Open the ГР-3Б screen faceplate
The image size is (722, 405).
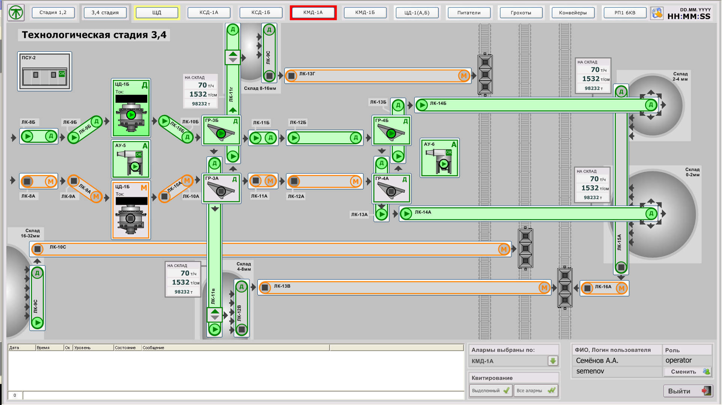(x=221, y=130)
